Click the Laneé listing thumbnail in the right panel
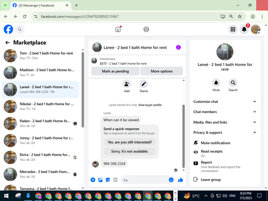The image size is (268, 201). (x=225, y=52)
